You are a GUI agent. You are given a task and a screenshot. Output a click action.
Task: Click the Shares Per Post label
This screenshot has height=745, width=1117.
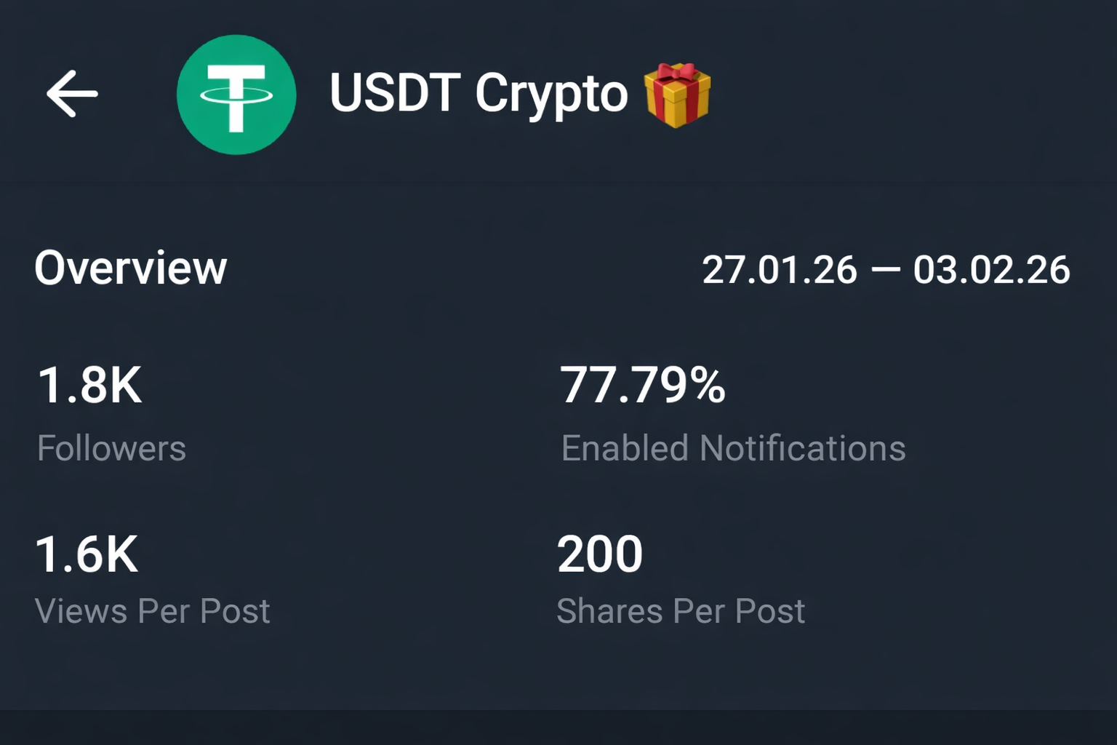[681, 611]
